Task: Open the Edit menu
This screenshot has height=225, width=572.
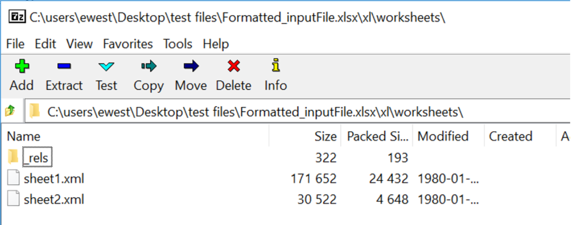Action: pyautogui.click(x=45, y=44)
